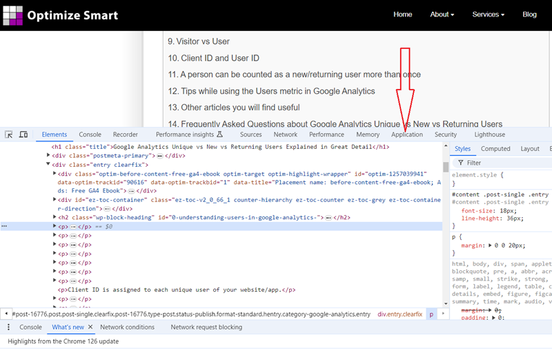Click 'Highlights from the Chrome 126 update' text

pyautogui.click(x=63, y=341)
